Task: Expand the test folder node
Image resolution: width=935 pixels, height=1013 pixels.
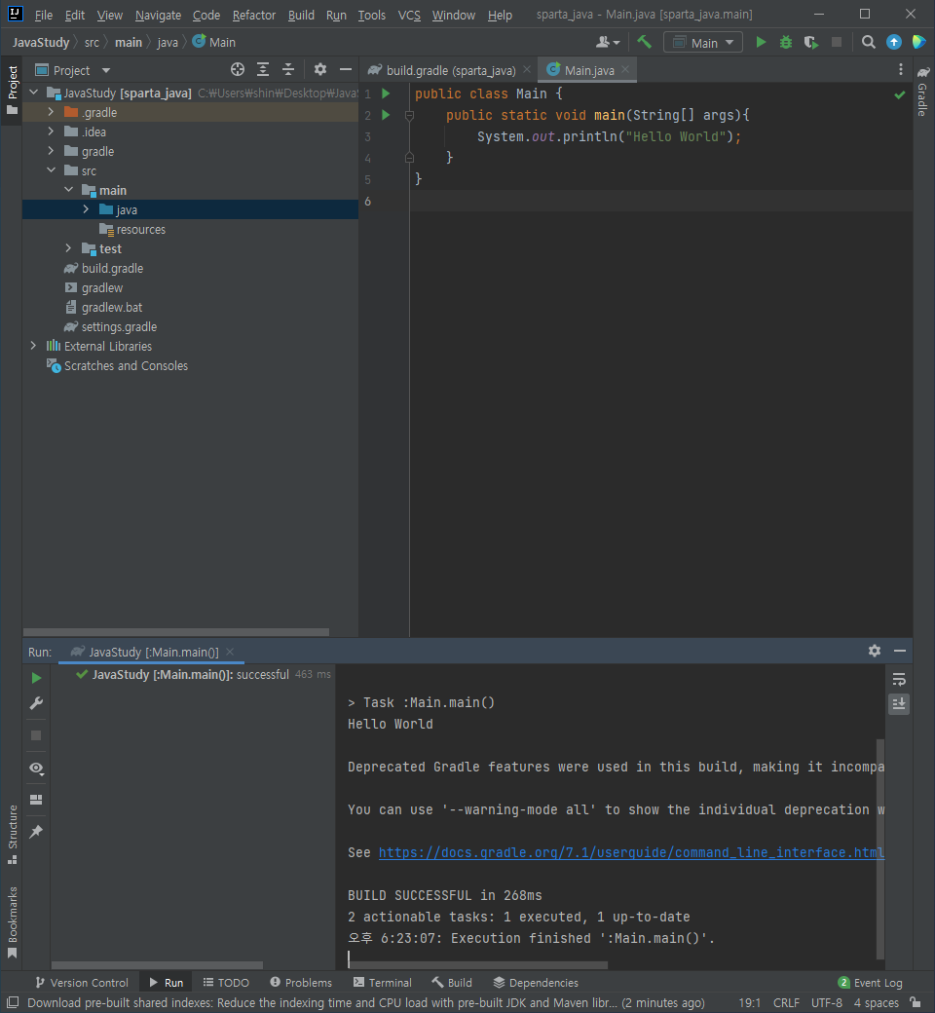Action: [68, 248]
